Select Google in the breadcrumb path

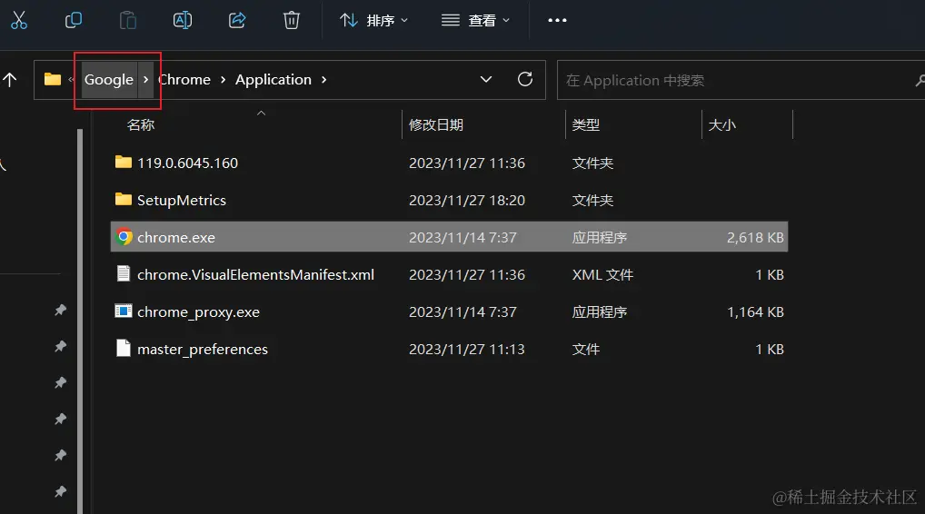(108, 80)
